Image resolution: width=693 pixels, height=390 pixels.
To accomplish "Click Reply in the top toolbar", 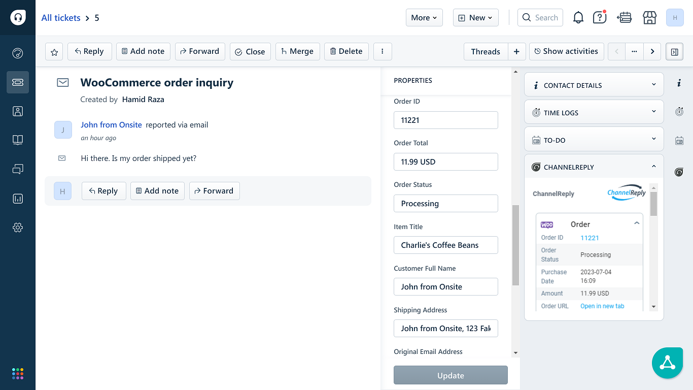I will [89, 51].
